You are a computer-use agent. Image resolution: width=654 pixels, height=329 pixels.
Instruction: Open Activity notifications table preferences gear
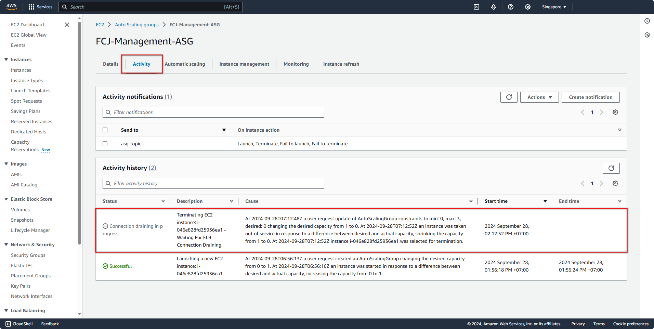(x=615, y=112)
